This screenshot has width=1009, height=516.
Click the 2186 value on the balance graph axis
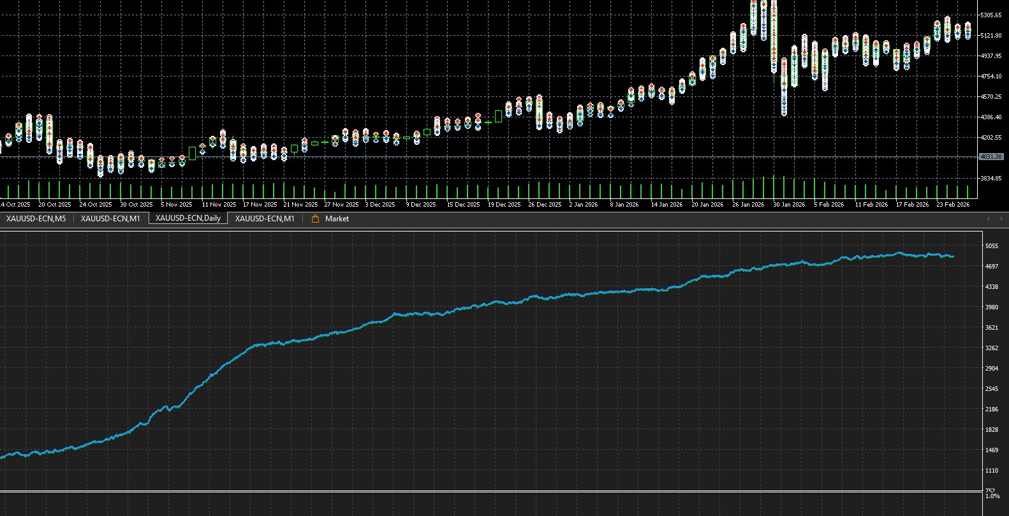(x=992, y=409)
